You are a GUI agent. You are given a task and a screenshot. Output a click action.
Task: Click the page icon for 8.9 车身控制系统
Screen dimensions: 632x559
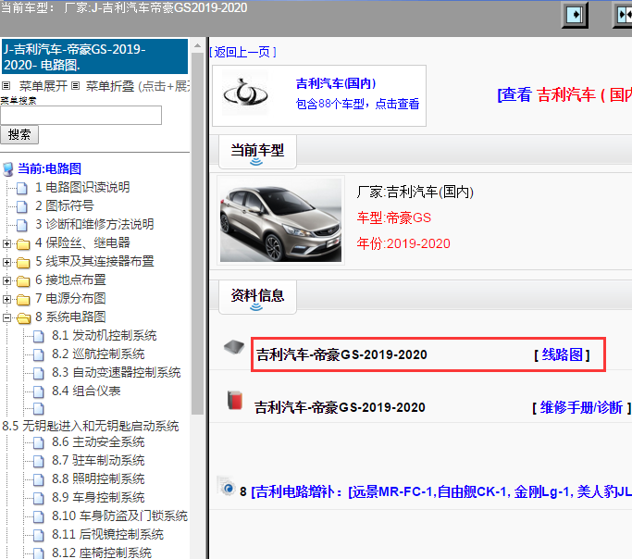39,498
